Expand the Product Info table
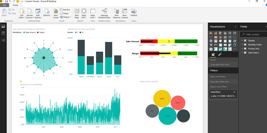 point(242,49)
